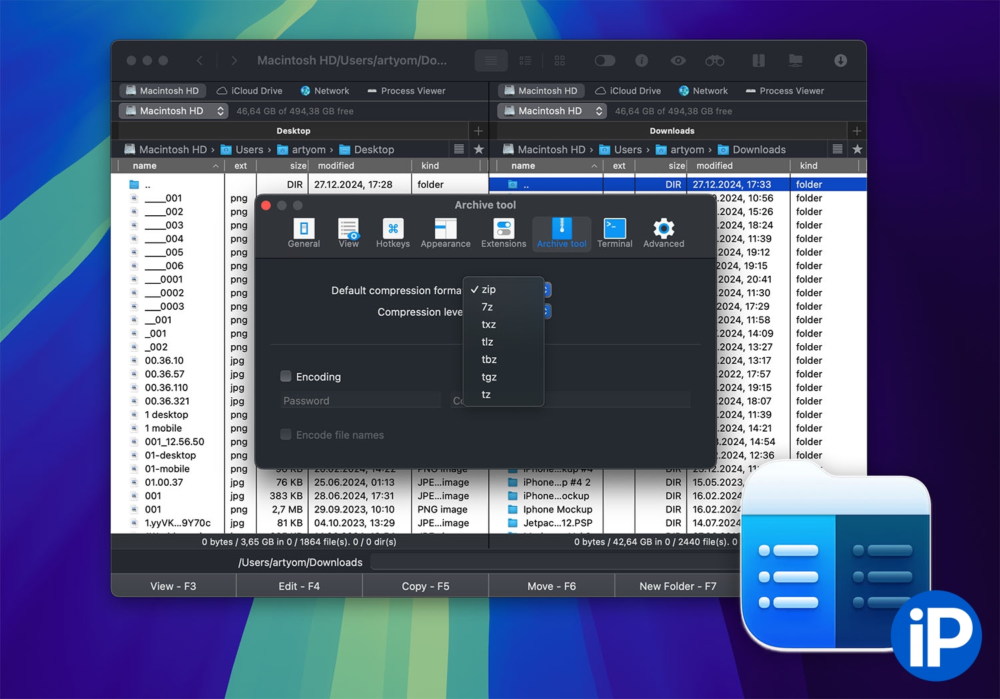Open the Hotkeys preferences pane
Viewport: 1000px width, 699px height.
pos(393,233)
